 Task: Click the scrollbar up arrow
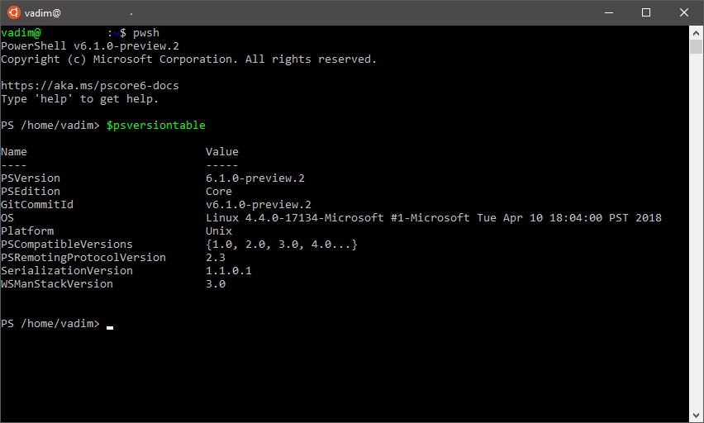pos(696,33)
